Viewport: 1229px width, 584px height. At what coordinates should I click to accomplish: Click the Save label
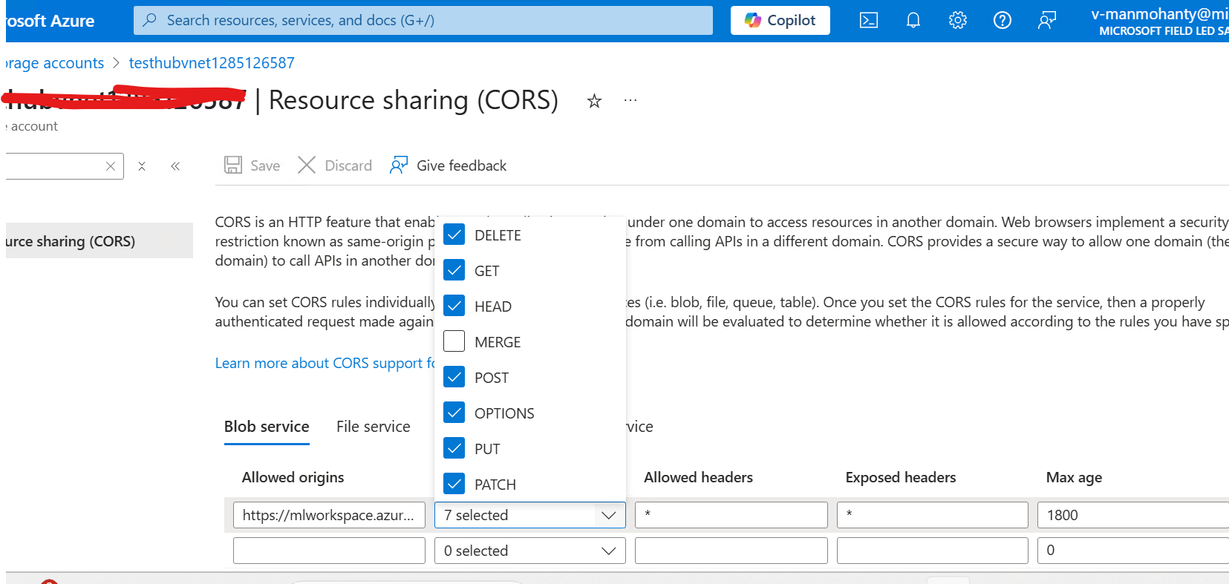tap(265, 165)
